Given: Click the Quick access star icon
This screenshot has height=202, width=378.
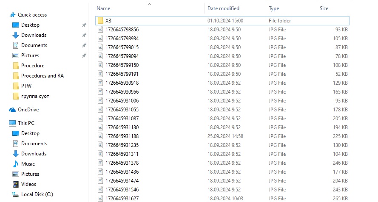Looking at the screenshot, I should [12, 15].
